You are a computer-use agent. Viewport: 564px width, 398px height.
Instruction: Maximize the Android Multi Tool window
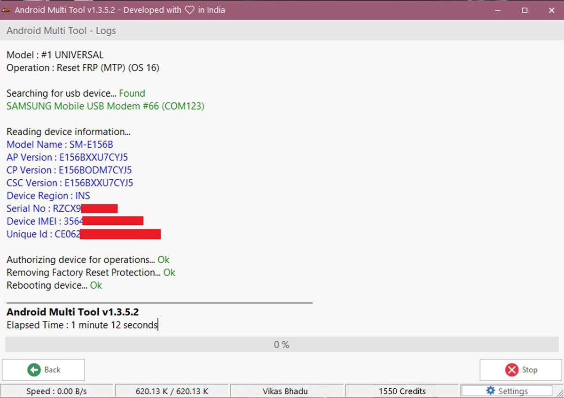click(x=525, y=10)
